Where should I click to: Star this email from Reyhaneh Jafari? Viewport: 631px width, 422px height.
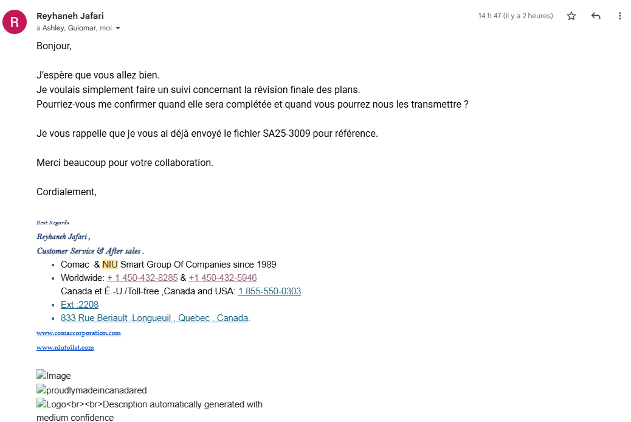pyautogui.click(x=571, y=16)
